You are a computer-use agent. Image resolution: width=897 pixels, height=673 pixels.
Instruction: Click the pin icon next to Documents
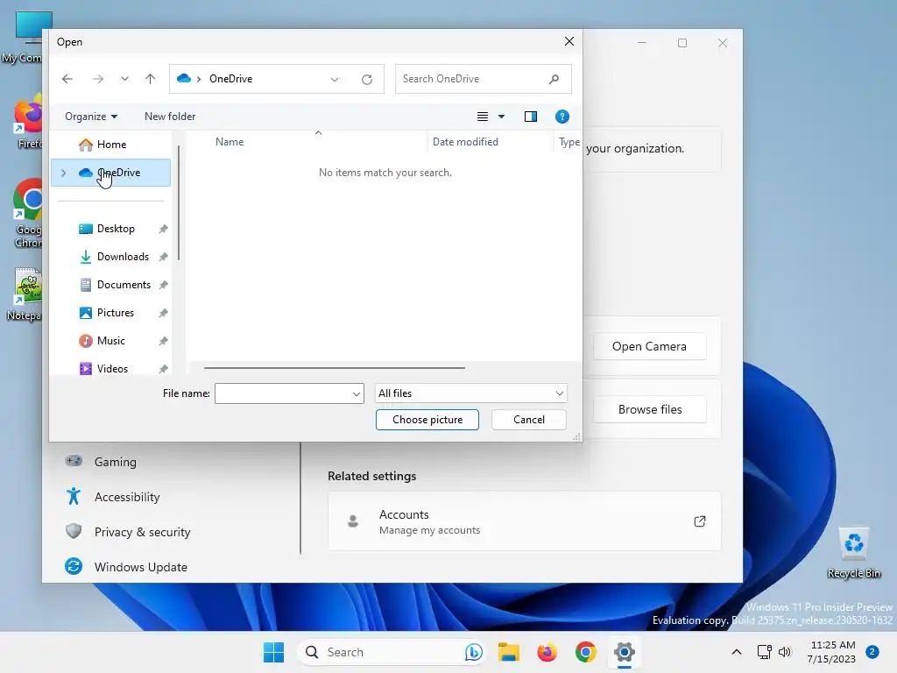point(163,285)
